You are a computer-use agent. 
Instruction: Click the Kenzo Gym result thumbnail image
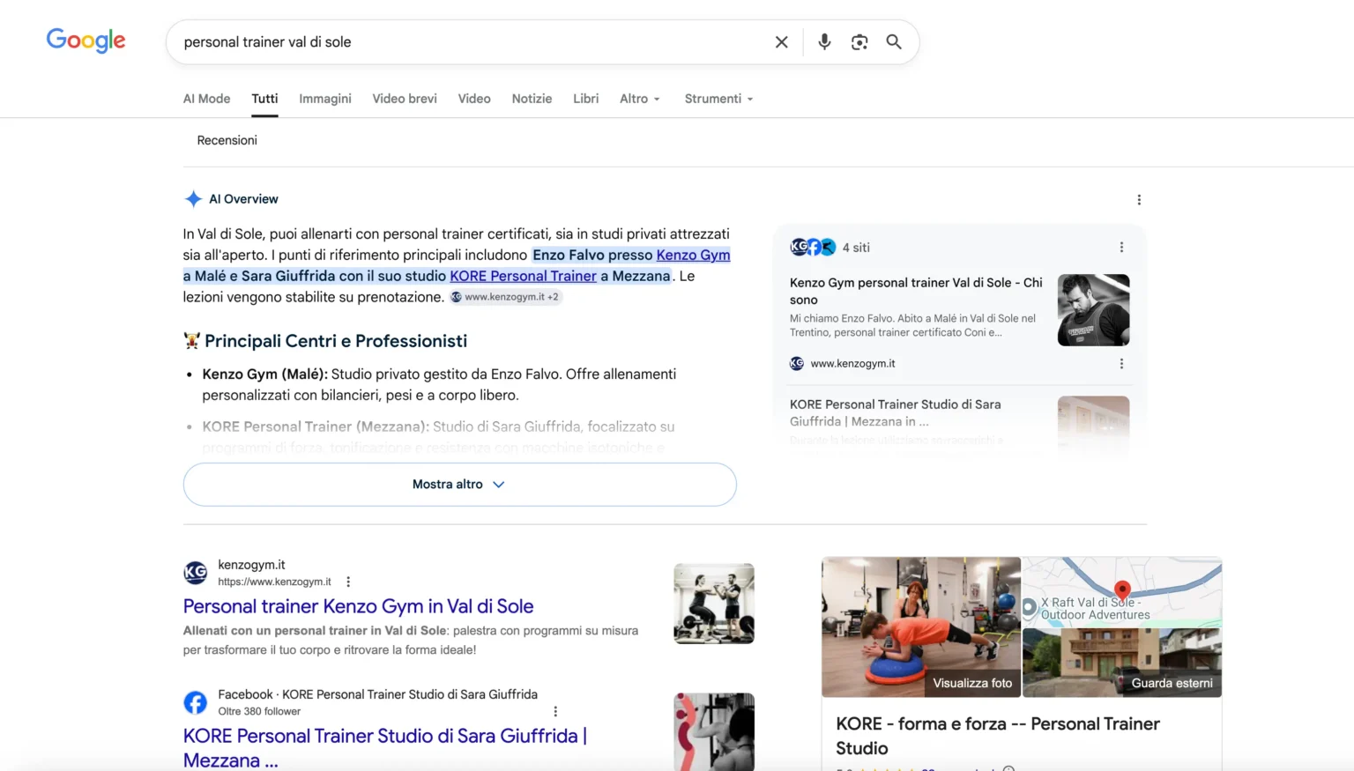point(714,604)
